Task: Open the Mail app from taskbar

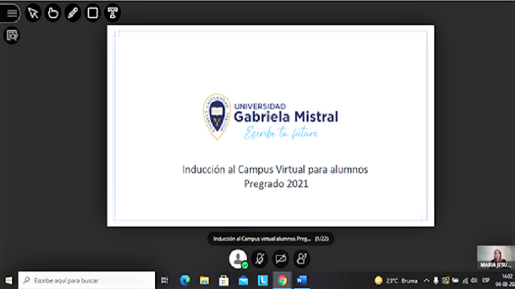Action: click(243, 281)
